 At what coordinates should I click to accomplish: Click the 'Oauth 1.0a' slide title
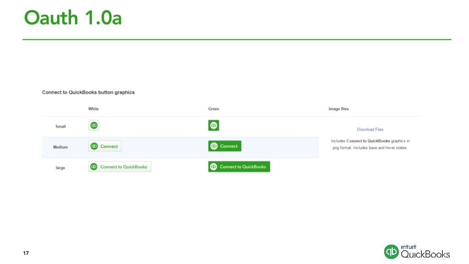pyautogui.click(x=73, y=18)
